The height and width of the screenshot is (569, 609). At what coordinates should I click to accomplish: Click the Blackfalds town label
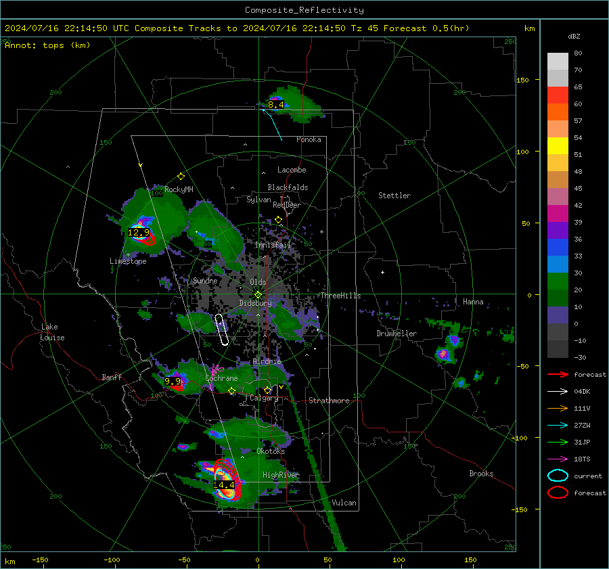click(288, 187)
